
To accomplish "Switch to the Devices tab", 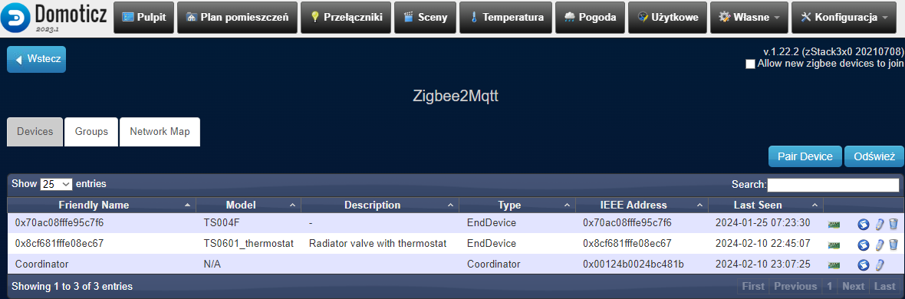I will coord(35,132).
